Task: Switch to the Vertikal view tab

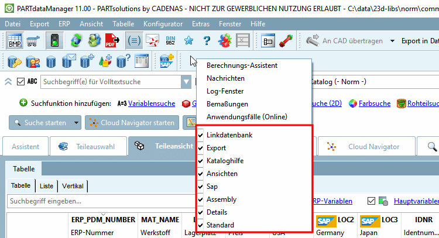Action: (x=73, y=186)
